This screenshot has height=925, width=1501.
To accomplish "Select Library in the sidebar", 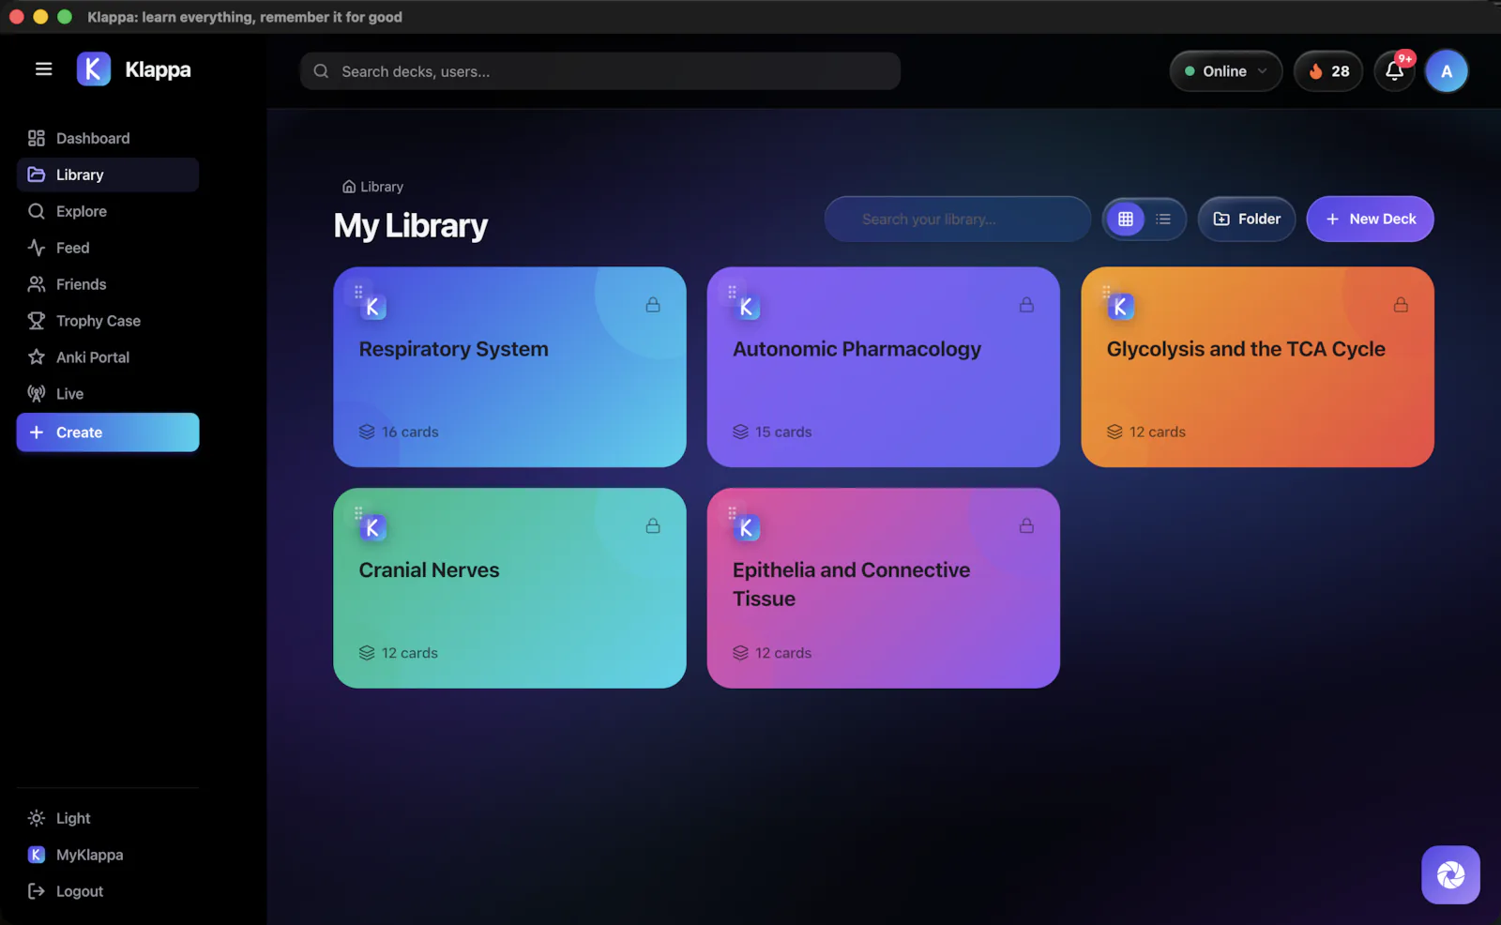I will [108, 174].
